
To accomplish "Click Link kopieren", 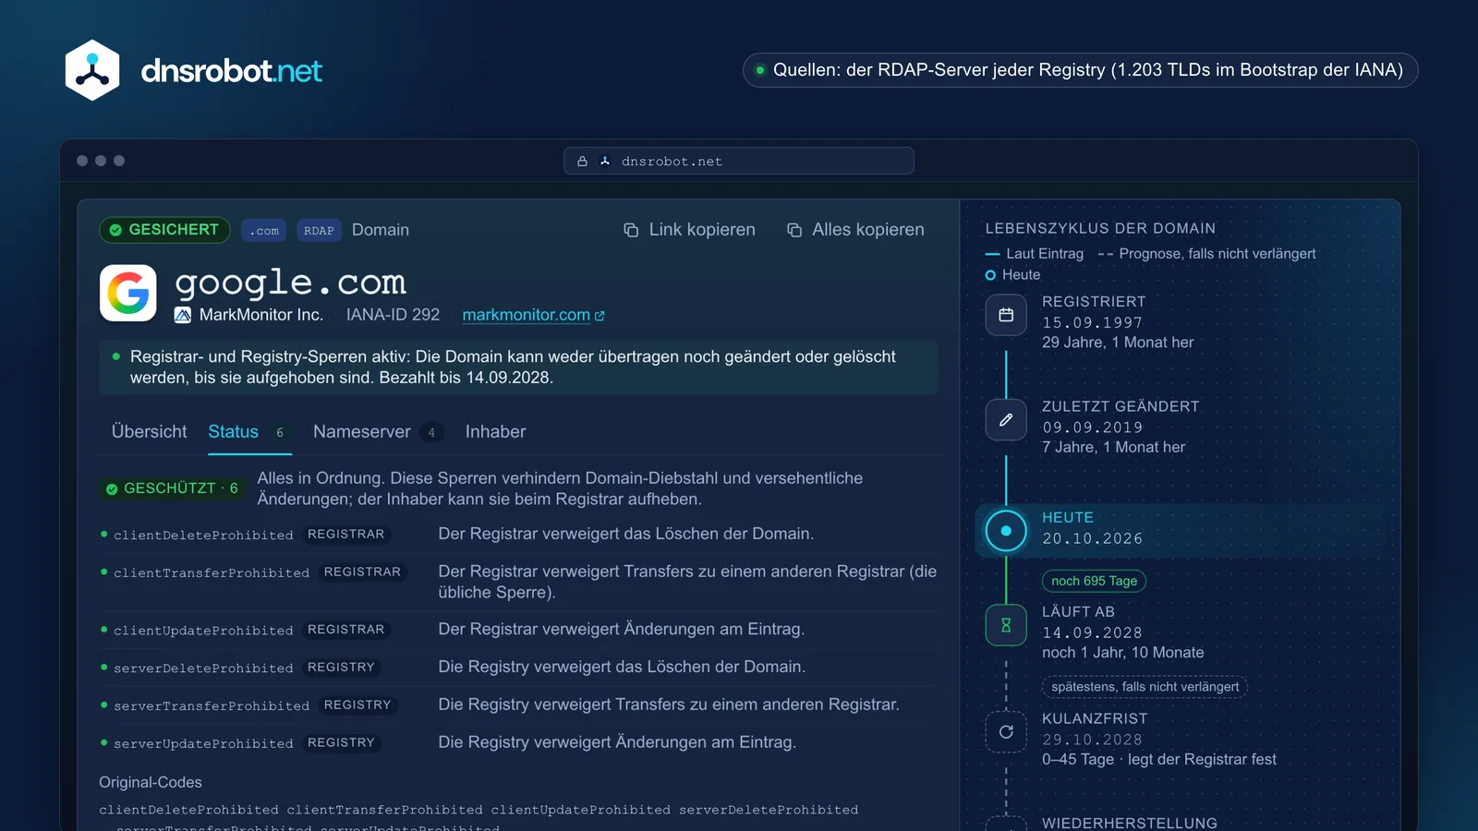I will click(x=689, y=230).
